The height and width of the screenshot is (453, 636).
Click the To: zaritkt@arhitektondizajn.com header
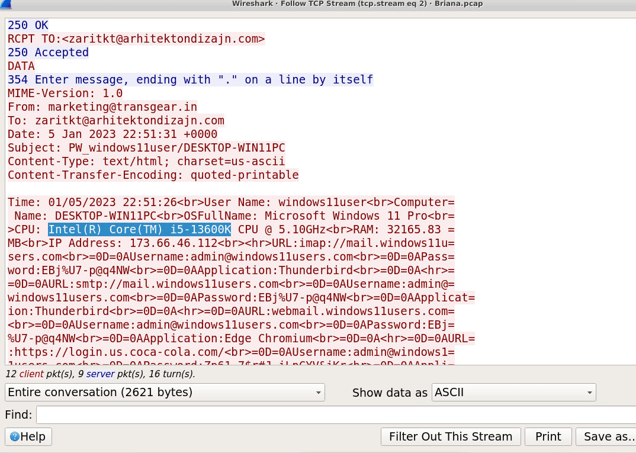[116, 120]
